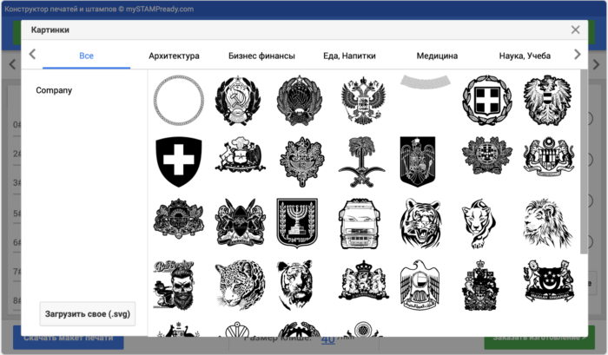
Task: Show more categories with right tab arrow
Action: click(577, 55)
